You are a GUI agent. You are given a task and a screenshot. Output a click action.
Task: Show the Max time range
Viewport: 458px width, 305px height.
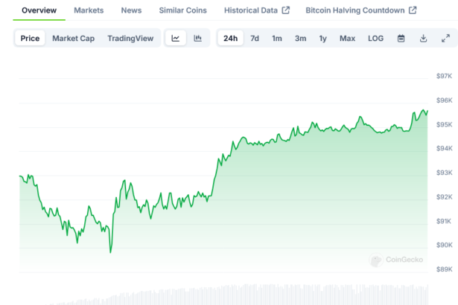point(347,38)
